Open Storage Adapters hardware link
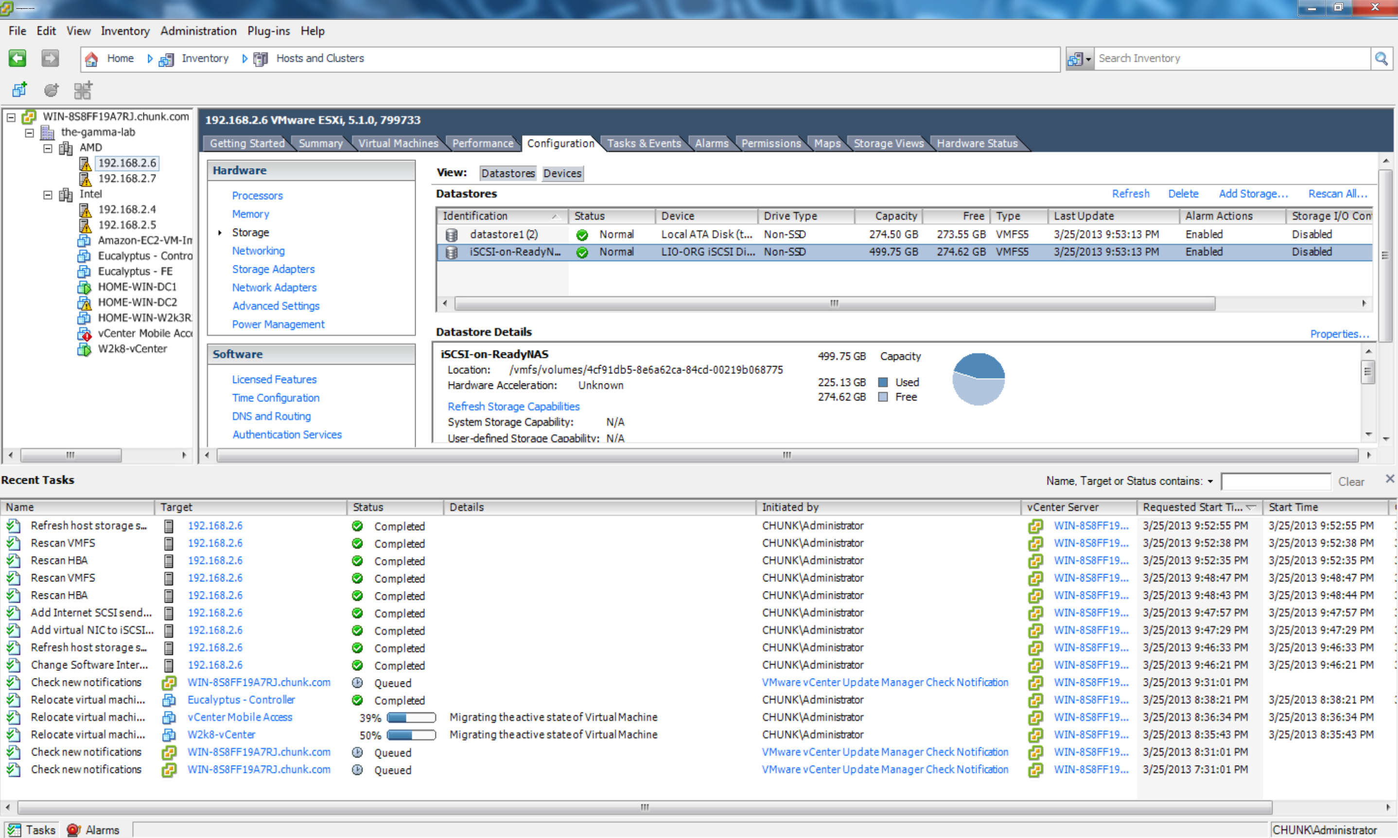The height and width of the screenshot is (838, 1398). click(273, 269)
